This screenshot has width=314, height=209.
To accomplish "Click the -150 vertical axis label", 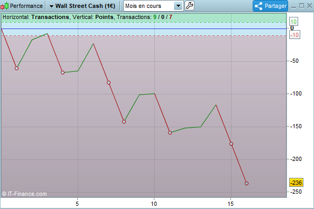I will [x=296, y=126].
